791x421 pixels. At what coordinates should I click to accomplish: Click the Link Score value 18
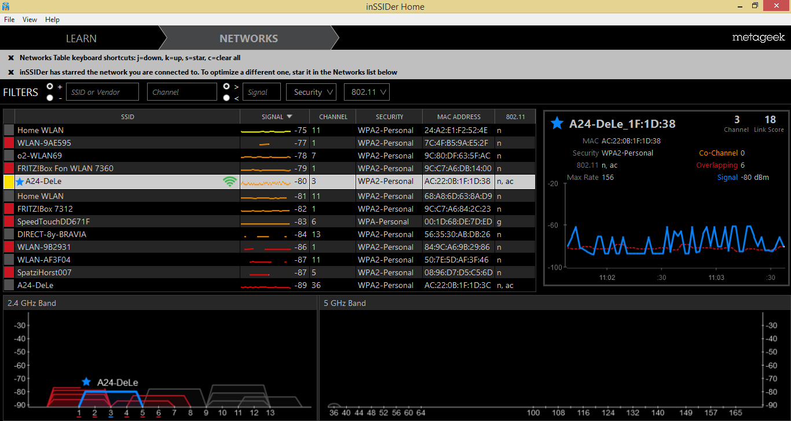[x=770, y=120]
